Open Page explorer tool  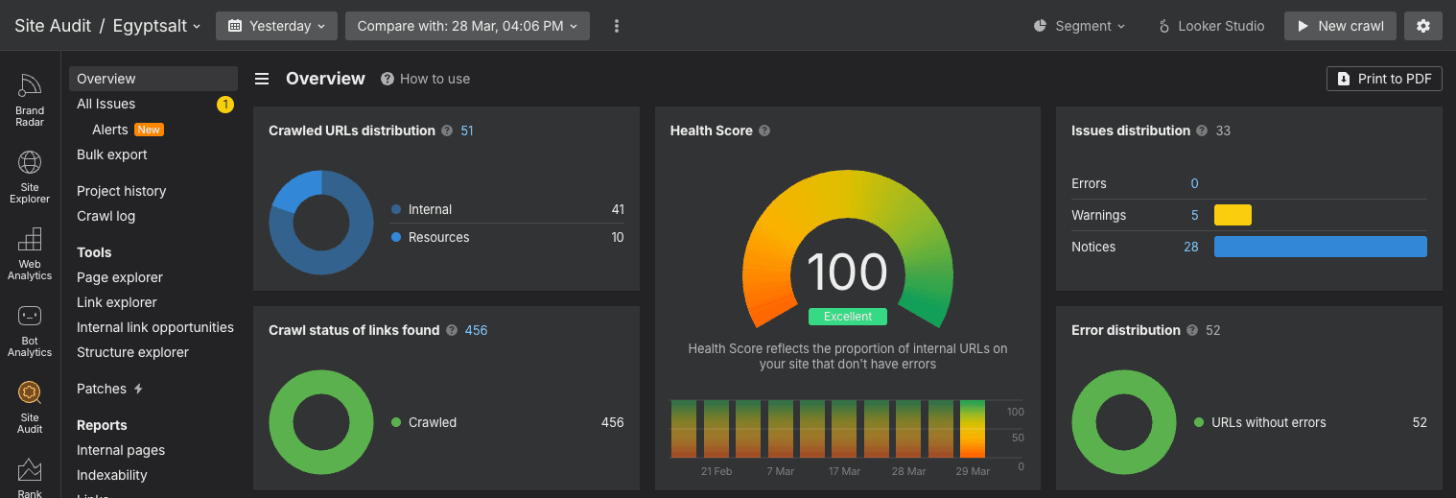click(120, 277)
